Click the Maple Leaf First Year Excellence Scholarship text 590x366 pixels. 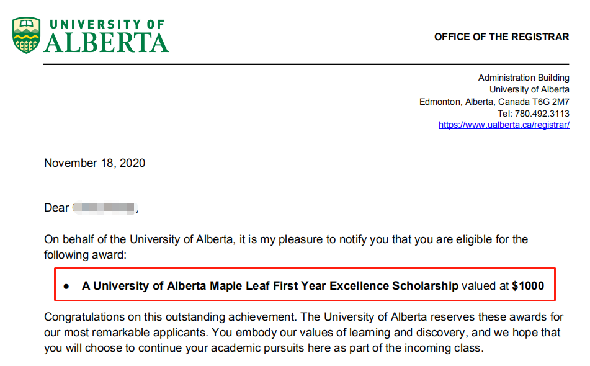tap(270, 286)
